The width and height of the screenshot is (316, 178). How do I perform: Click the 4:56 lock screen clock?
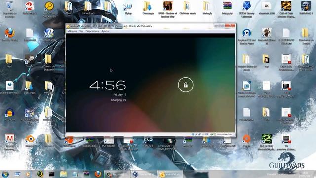pos(108,85)
